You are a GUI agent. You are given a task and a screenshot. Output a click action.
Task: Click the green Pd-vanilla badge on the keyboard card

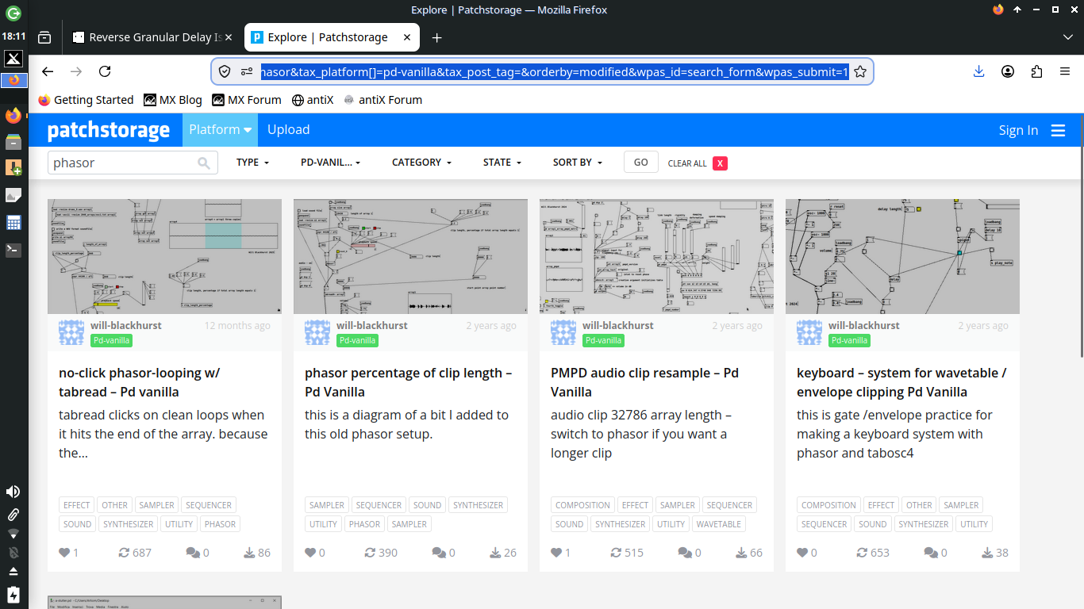pyautogui.click(x=849, y=340)
